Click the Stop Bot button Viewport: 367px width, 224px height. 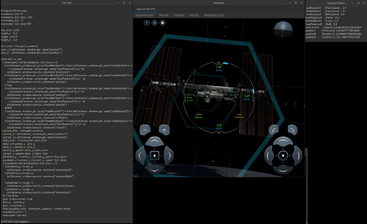[179, 15]
